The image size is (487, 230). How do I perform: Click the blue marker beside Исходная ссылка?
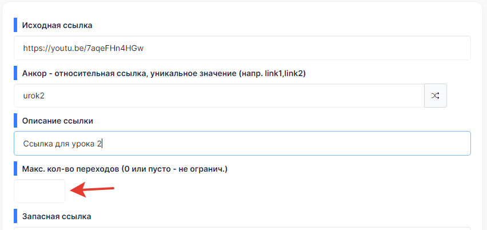point(15,25)
